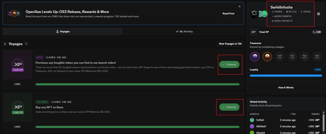Click the 1032AE Ethereum wallet chip

point(306,12)
